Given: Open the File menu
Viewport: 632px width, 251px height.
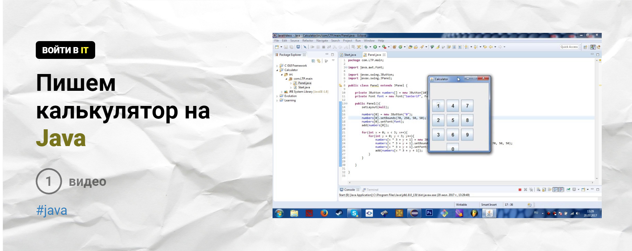Looking at the screenshot, I should click(x=276, y=41).
